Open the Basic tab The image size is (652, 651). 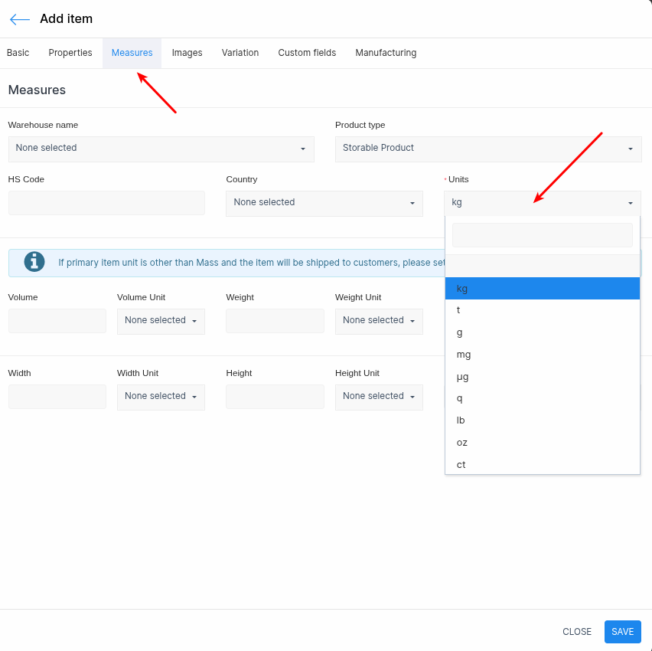click(x=18, y=53)
